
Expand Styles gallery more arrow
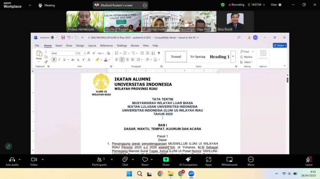(x=233, y=57)
